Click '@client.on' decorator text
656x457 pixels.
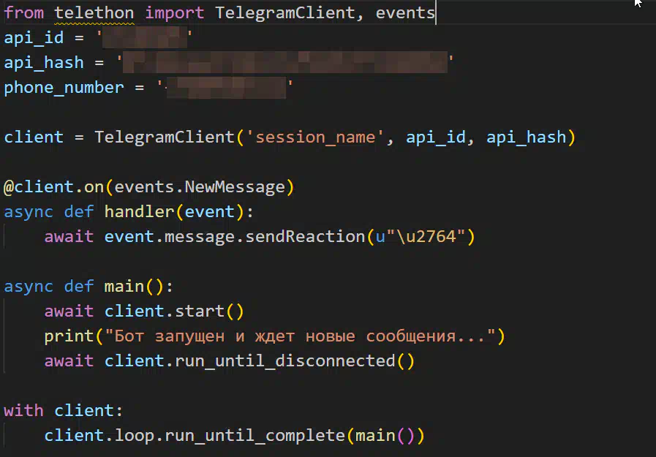point(54,187)
